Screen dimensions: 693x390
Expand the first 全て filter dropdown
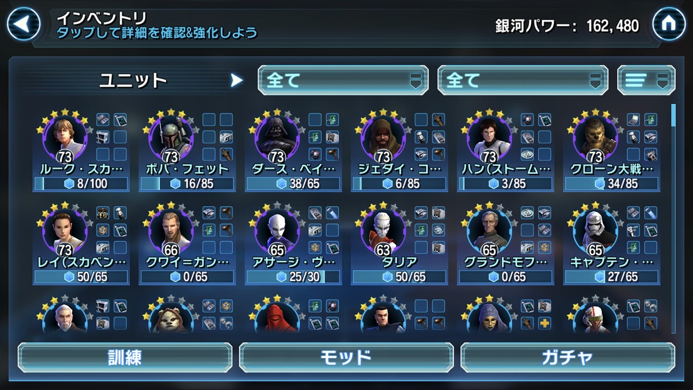point(343,80)
